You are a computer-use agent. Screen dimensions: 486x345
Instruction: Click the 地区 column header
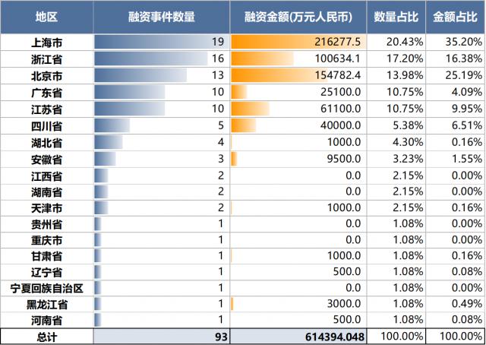(46, 16)
